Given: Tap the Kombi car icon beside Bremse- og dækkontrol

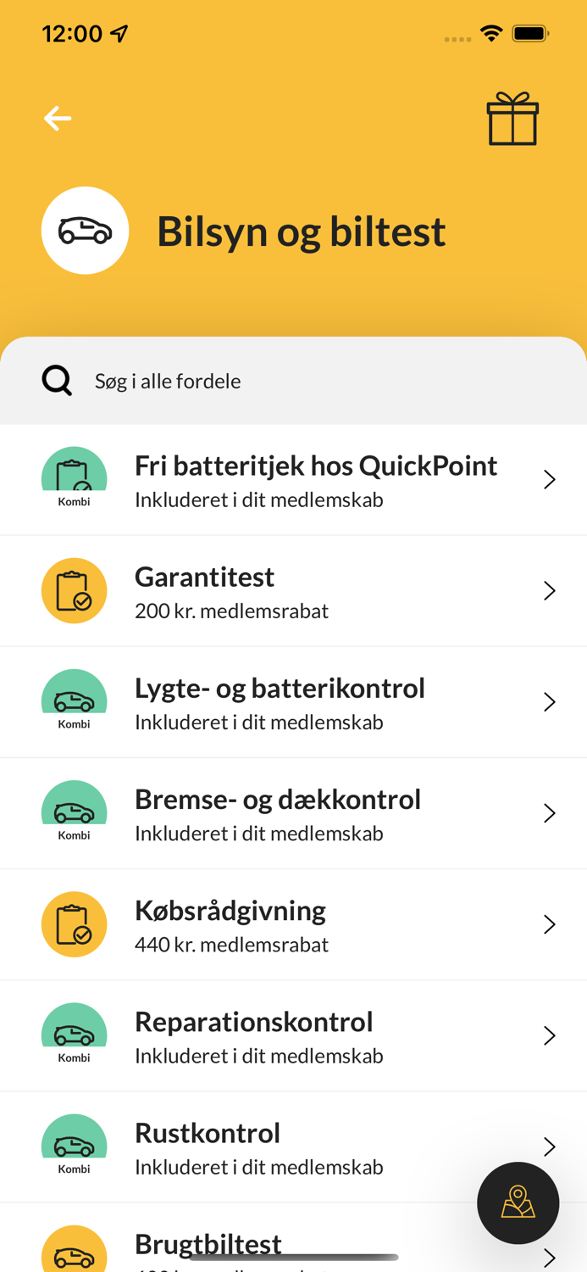Looking at the screenshot, I should pos(74,806).
